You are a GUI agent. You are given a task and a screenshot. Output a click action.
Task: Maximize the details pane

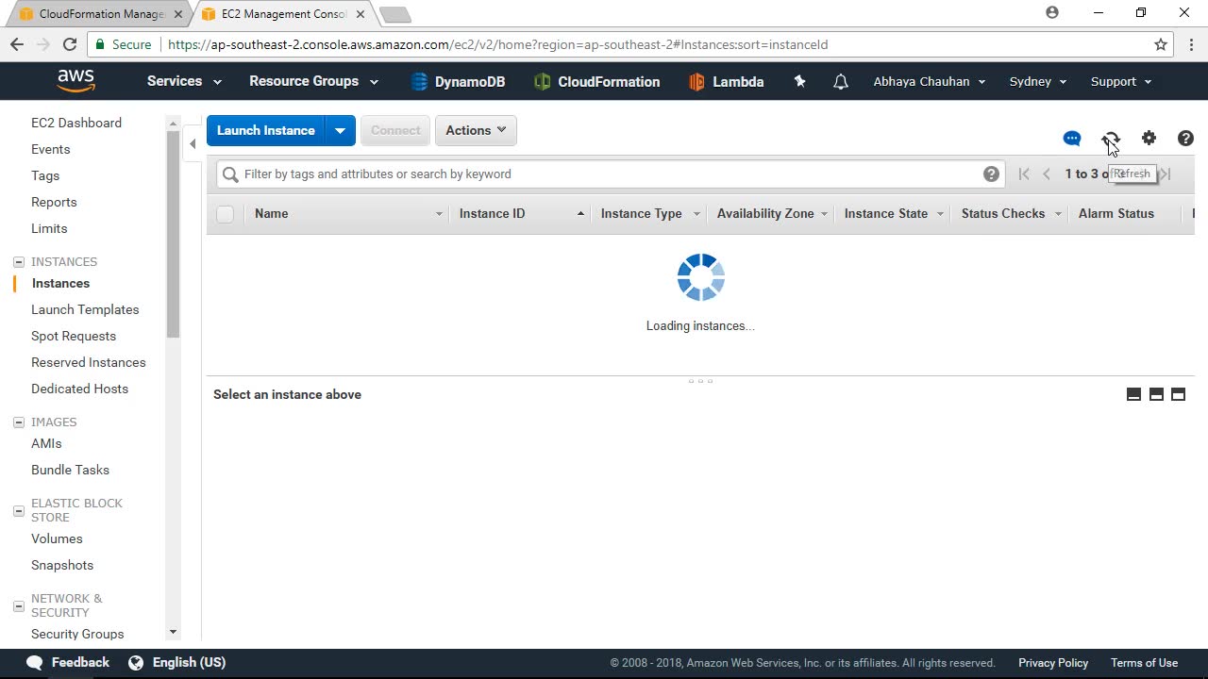(1178, 394)
